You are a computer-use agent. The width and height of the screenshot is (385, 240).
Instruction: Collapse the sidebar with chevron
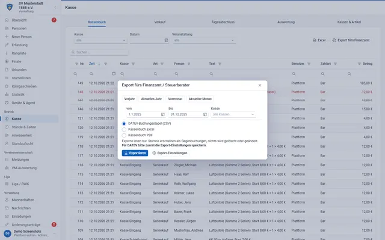click(x=55, y=8)
